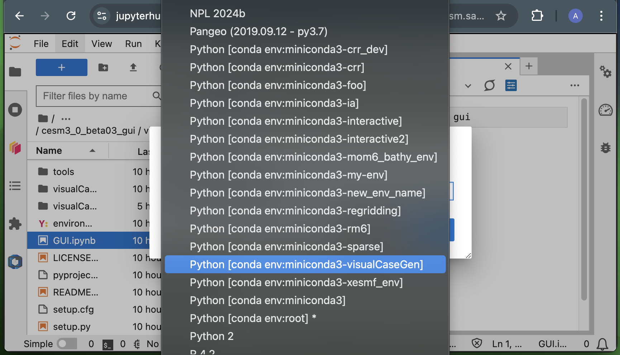The height and width of the screenshot is (355, 620).
Task: Open a new tab with the plus button
Action: pyautogui.click(x=529, y=66)
